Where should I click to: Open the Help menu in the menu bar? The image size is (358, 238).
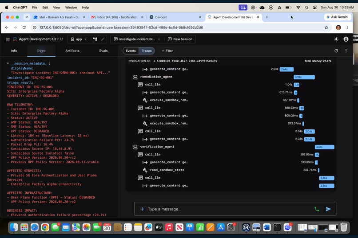(85, 8)
